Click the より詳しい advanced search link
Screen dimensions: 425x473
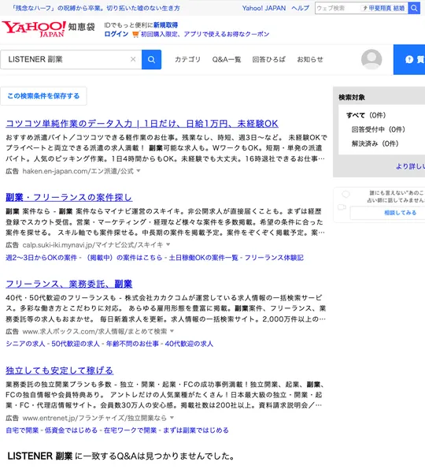tap(410, 166)
